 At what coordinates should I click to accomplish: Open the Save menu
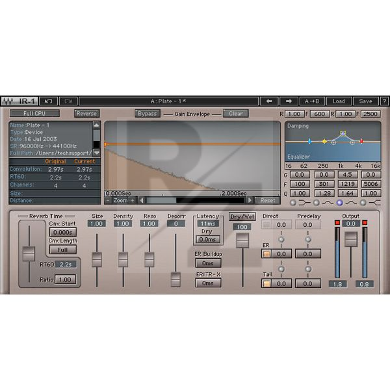point(365,101)
